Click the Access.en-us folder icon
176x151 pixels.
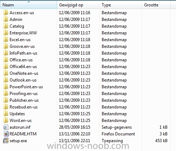tap(6, 13)
